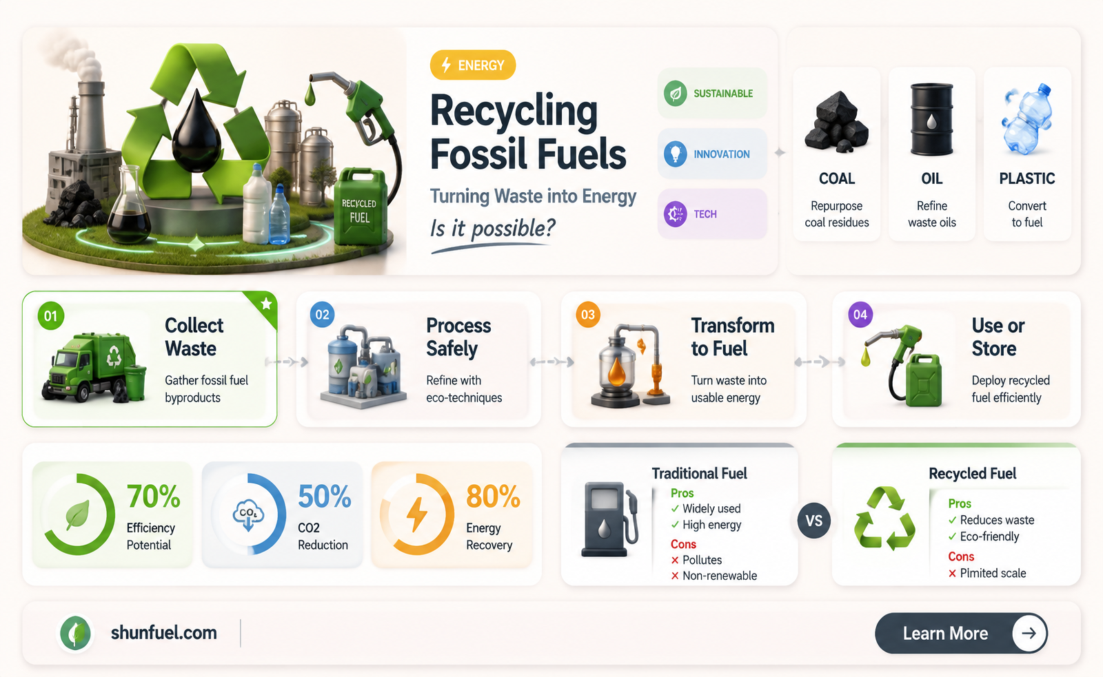This screenshot has width=1103, height=677.
Task: Click the green leaf icon in SUSTAINABLE
Action: click(676, 93)
